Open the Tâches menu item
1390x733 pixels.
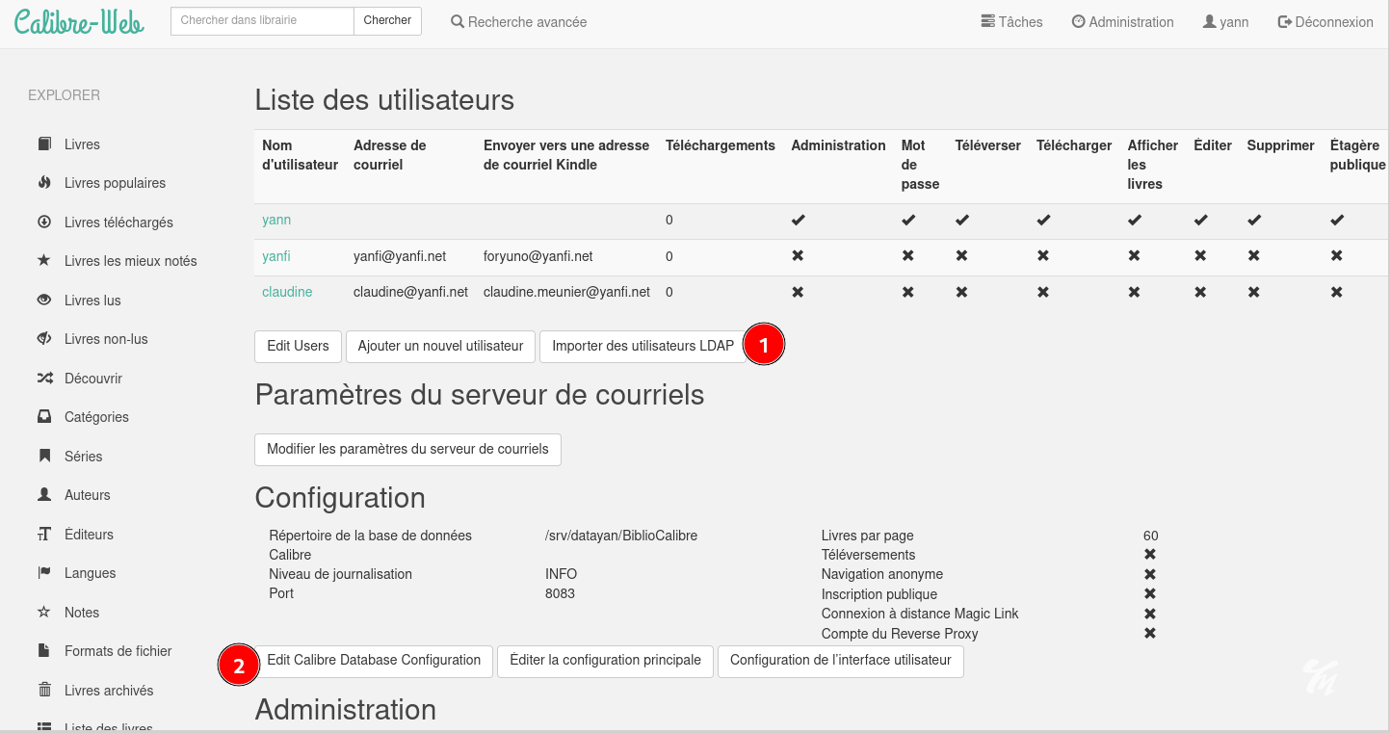1011,22
